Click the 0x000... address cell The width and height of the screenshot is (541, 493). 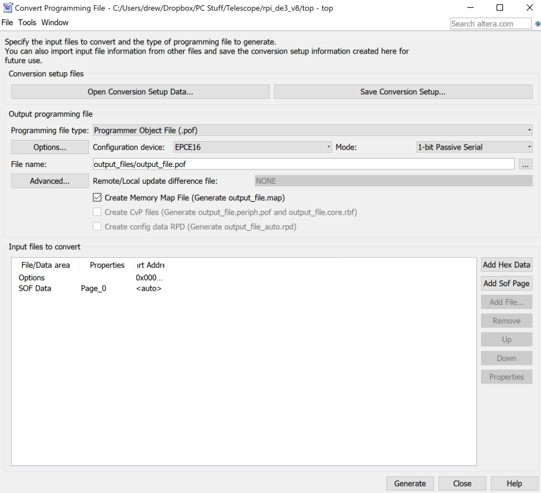tap(149, 278)
